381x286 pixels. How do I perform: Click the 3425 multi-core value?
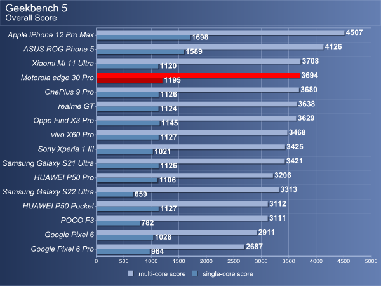pyautogui.click(x=295, y=147)
